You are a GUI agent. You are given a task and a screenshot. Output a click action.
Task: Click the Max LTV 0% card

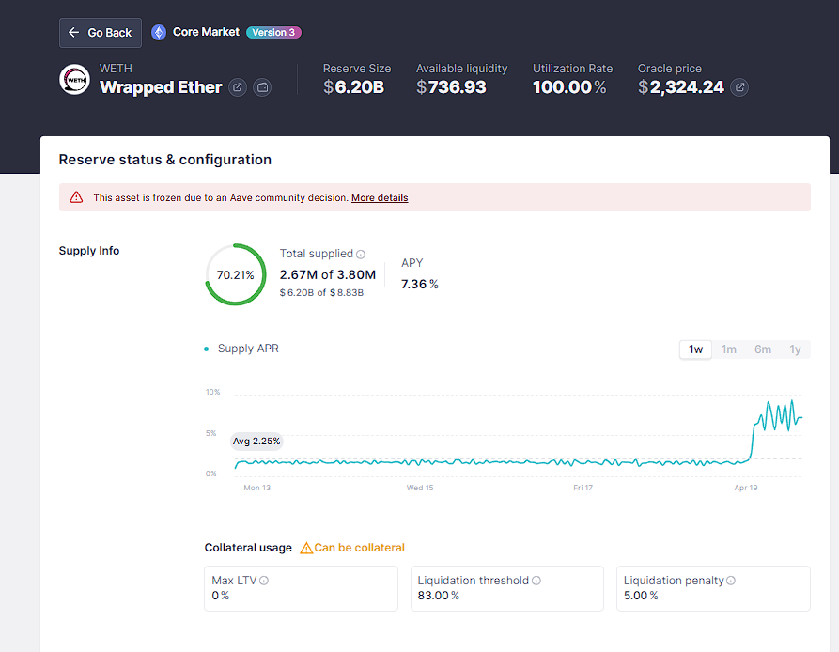pyautogui.click(x=301, y=588)
